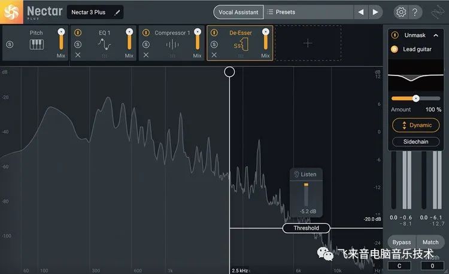Grab the EQ 1 module drag handle dots

[104, 56]
